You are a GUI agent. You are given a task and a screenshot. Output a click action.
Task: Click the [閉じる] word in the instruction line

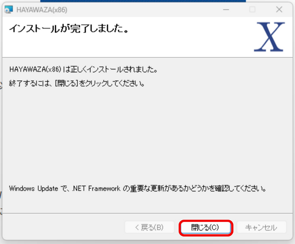[67, 83]
